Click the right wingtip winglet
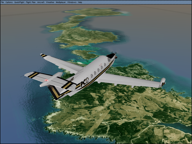 click(x=163, y=82)
